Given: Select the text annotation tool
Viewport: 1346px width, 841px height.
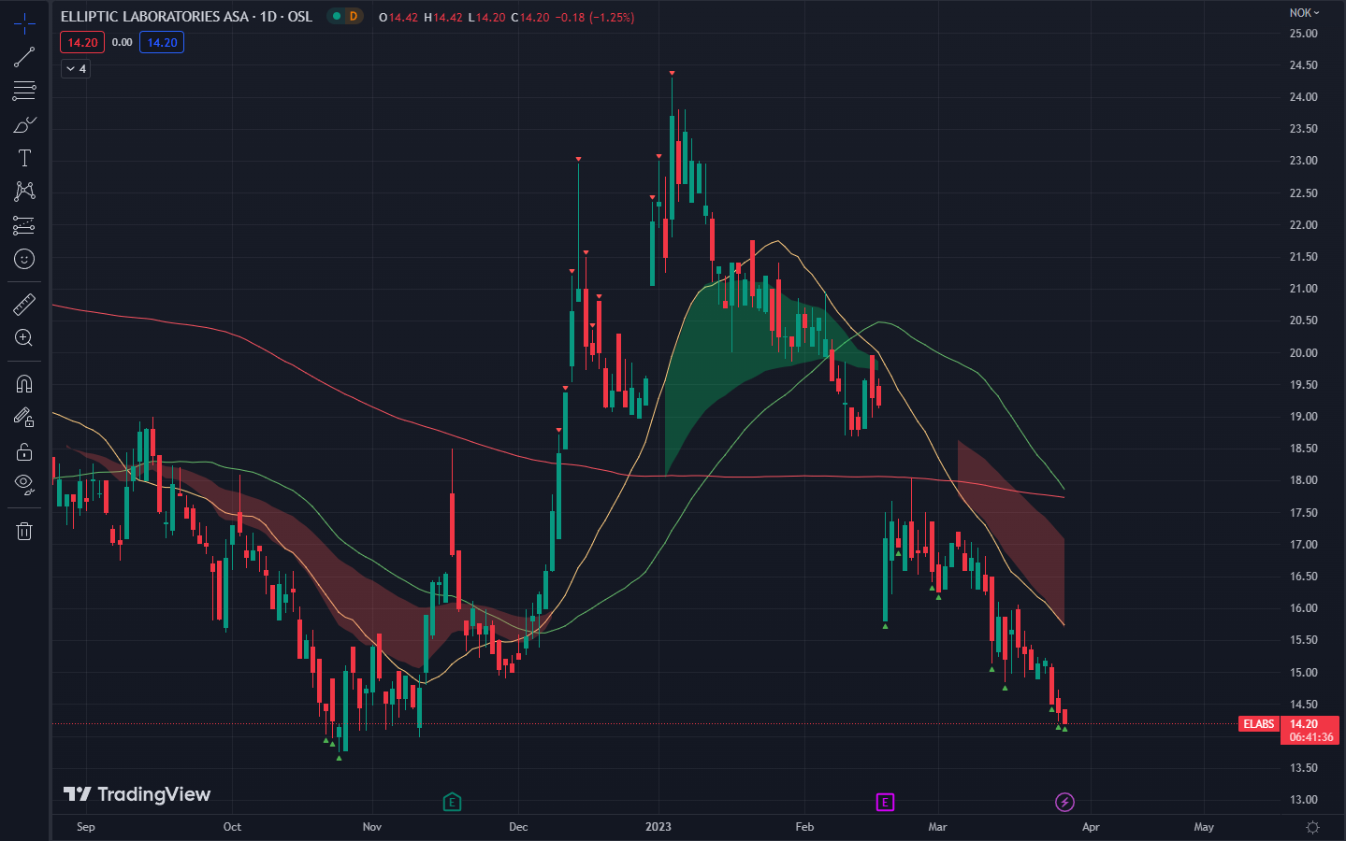Looking at the screenshot, I should (24, 158).
